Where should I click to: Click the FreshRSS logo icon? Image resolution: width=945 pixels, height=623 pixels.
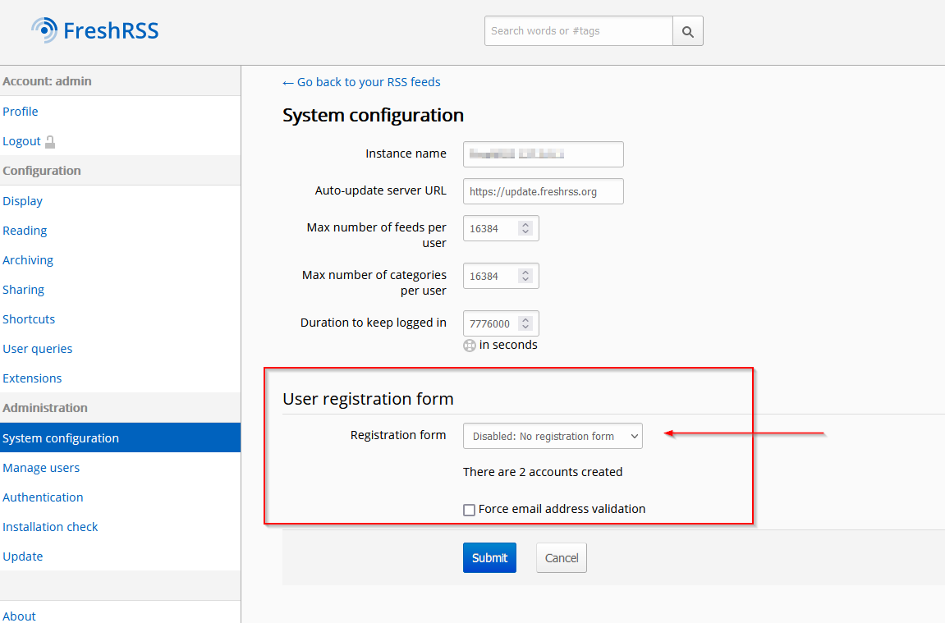click(44, 30)
